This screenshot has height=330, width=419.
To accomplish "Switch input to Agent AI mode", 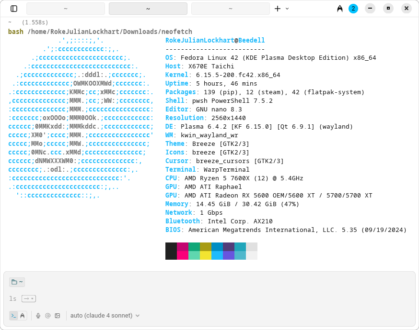I will (x=23, y=316).
